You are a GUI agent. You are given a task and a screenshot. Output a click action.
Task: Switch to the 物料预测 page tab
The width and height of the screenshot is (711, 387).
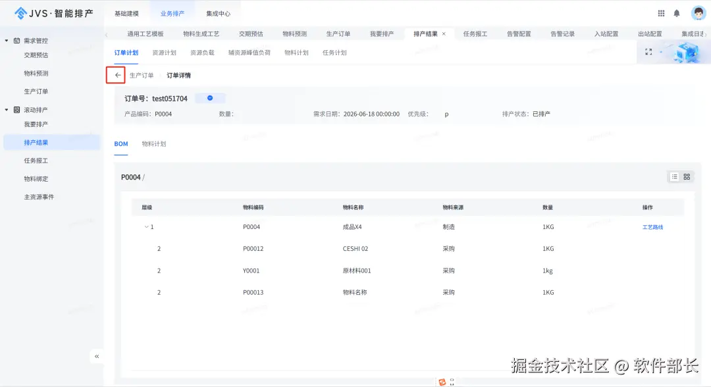coord(295,34)
